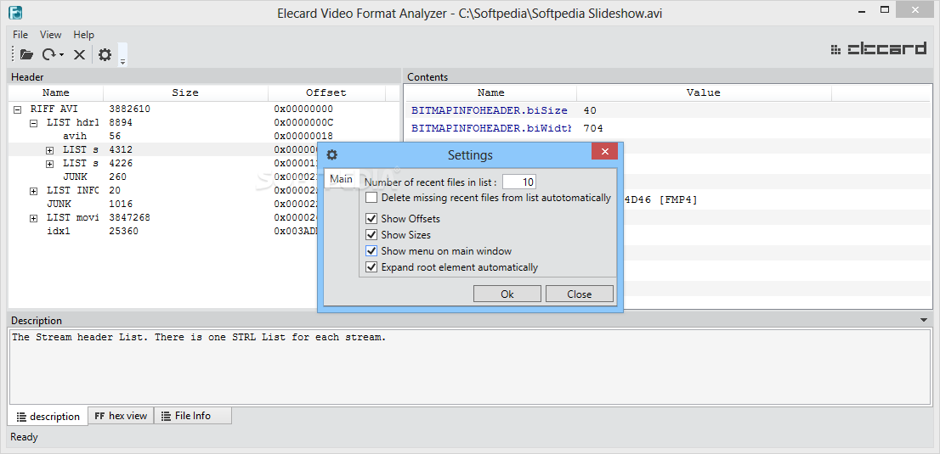Open settings using the gear toolbar icon

click(105, 54)
